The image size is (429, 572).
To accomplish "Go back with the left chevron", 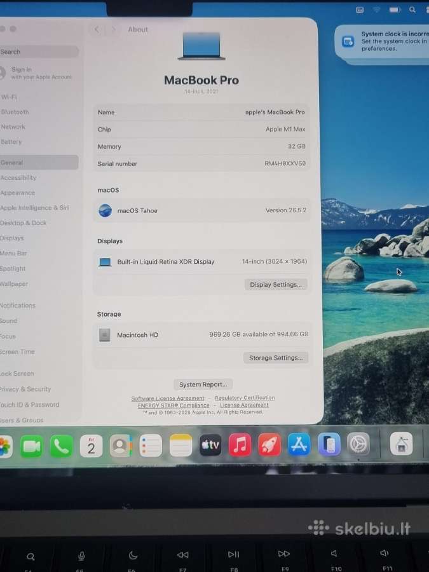I will 97,29.
